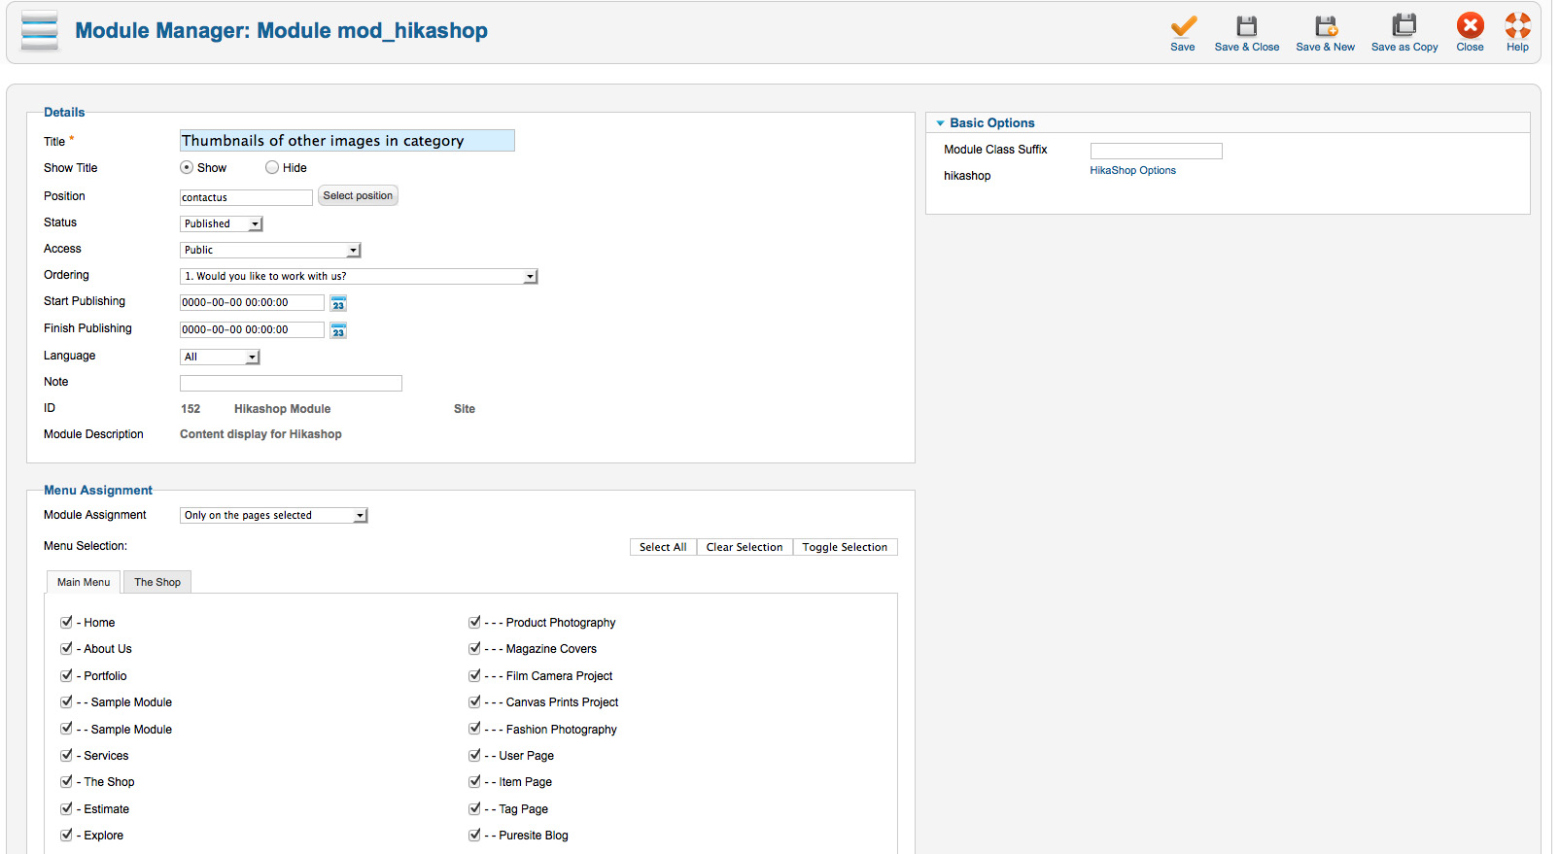Viewport: 1560px width, 854px height.
Task: Open Finish Publishing calendar icon
Action: (x=338, y=330)
